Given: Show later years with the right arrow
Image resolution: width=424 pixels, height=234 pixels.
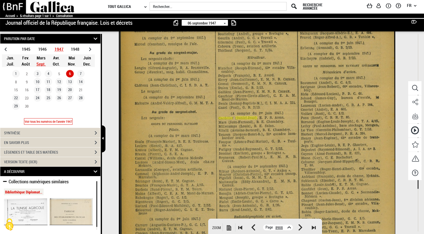Looking at the screenshot, I should (x=90, y=49).
